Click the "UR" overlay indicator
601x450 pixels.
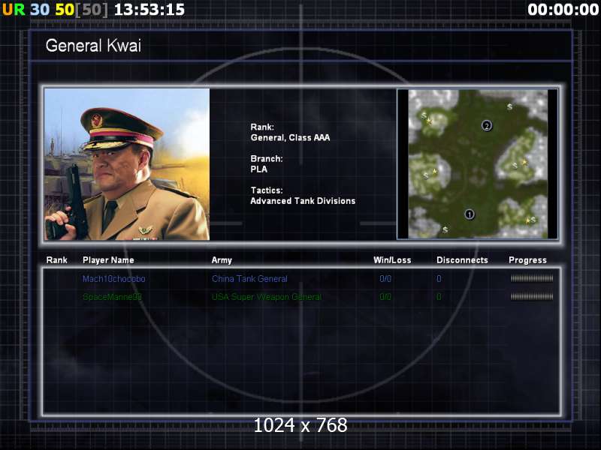coord(14,10)
